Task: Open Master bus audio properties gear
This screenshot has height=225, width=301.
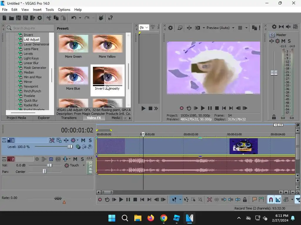Action: pos(274,27)
